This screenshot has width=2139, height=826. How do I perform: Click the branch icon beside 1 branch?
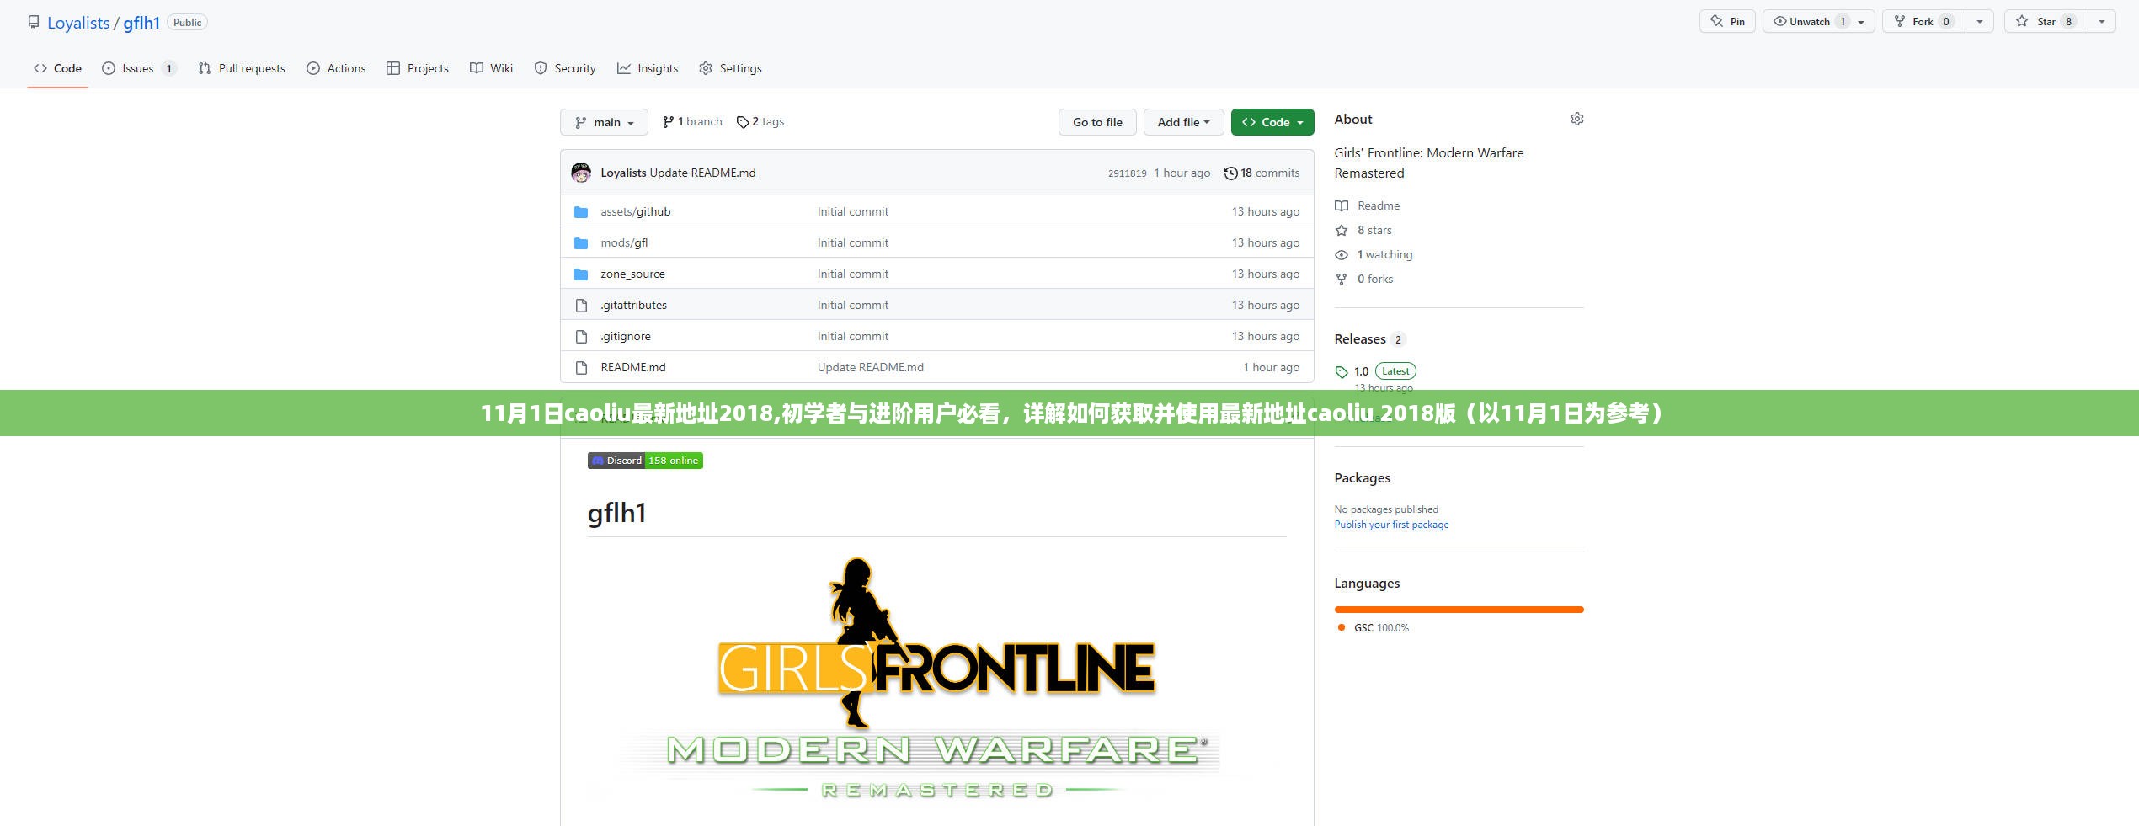(x=668, y=122)
